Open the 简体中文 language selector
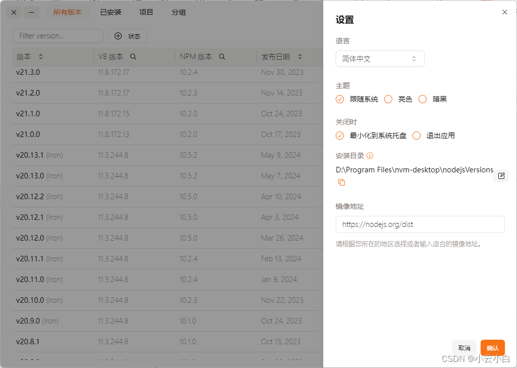 tap(380, 59)
